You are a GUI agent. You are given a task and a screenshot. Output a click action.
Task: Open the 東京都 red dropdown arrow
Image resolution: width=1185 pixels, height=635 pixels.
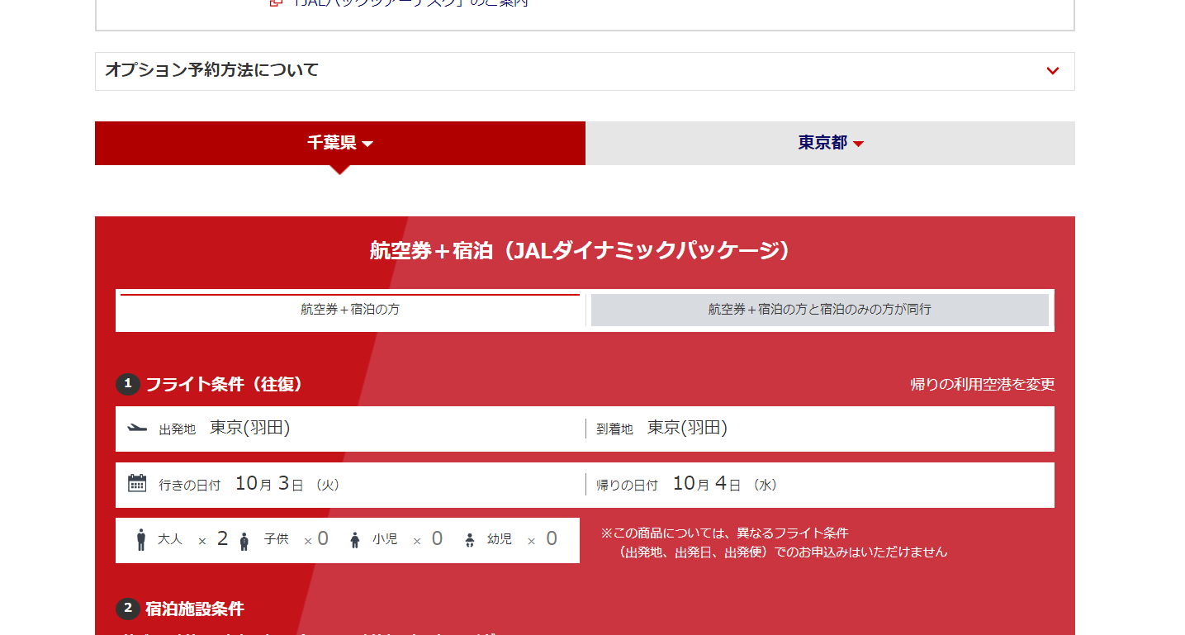858,145
